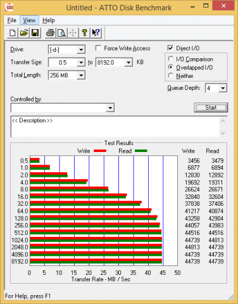Click the write value 19692
This screenshot has width=238, height=304.
click(192, 182)
